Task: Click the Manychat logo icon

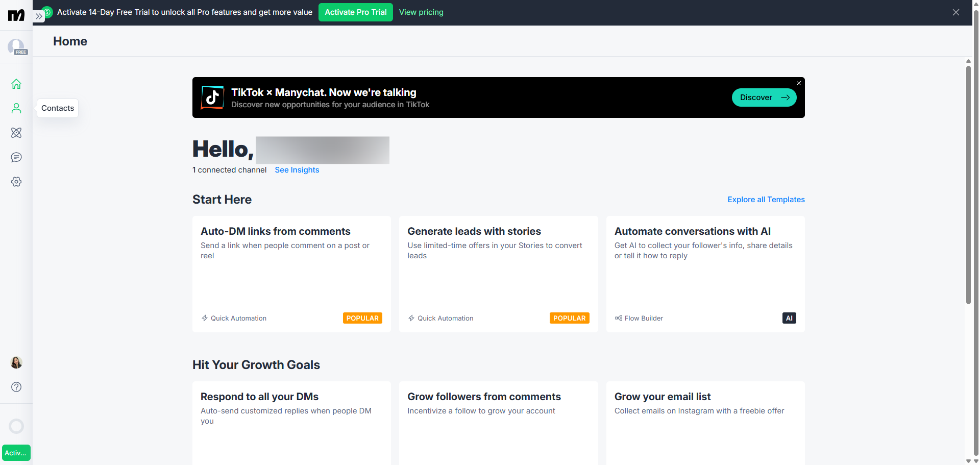Action: (16, 15)
